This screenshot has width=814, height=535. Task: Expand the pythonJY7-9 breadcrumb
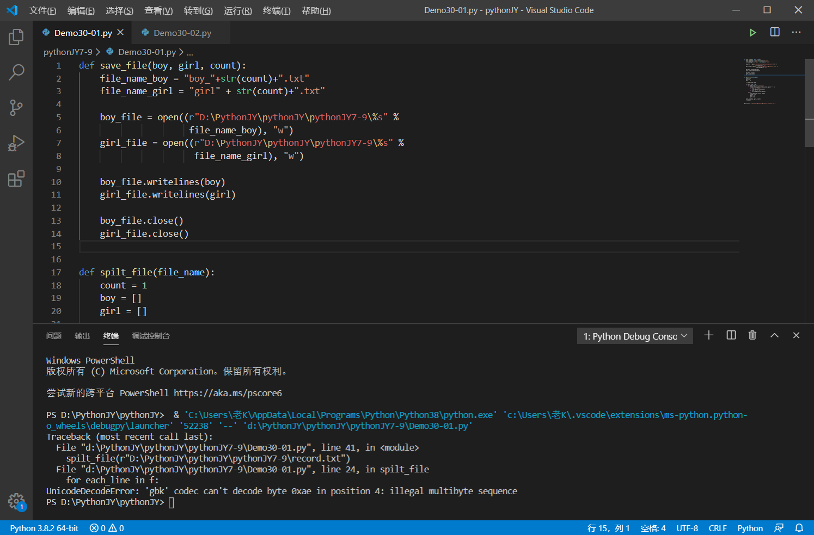pos(68,52)
